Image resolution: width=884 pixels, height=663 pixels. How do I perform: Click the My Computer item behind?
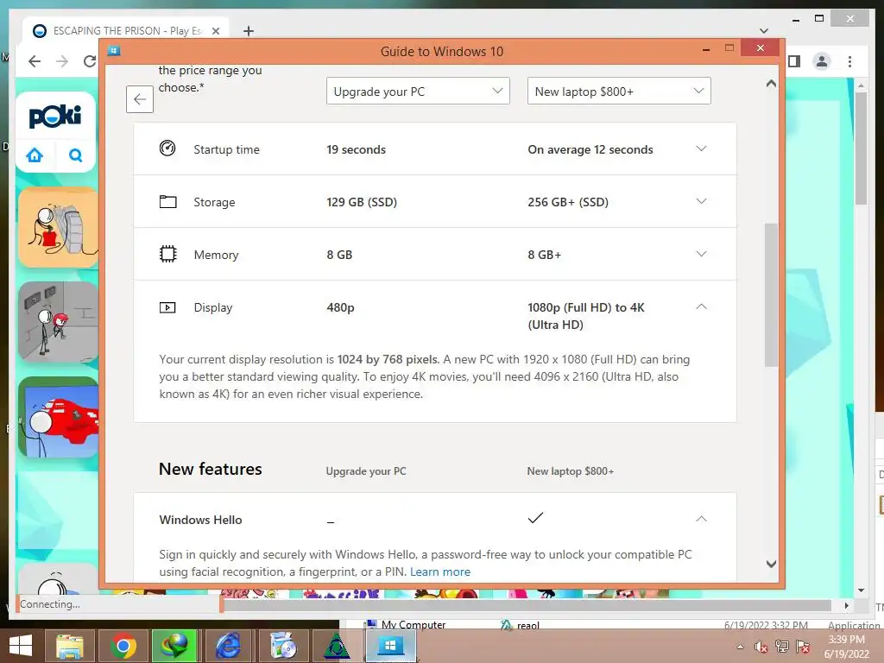(x=407, y=625)
